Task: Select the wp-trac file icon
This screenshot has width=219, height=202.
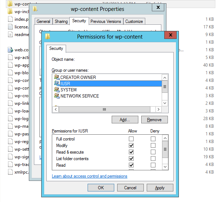Action: coord(10,165)
